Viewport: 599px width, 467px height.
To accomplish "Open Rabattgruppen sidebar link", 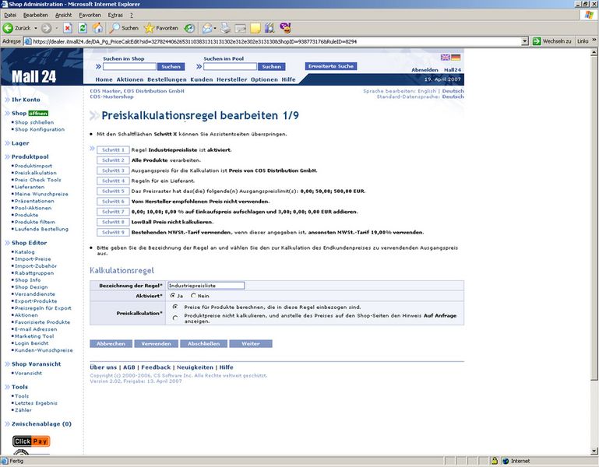I will click(x=34, y=273).
